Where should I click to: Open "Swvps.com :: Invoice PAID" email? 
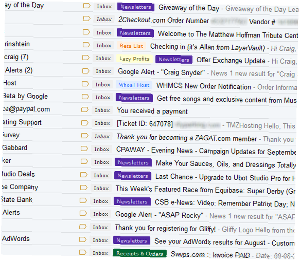click(x=210, y=255)
